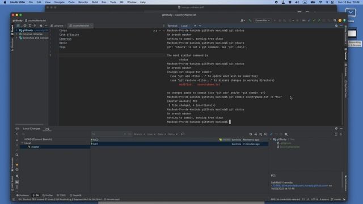Collapse the Local branches node
Image resolution: width=363 pixels, height=204 pixels.
click(x=22, y=143)
